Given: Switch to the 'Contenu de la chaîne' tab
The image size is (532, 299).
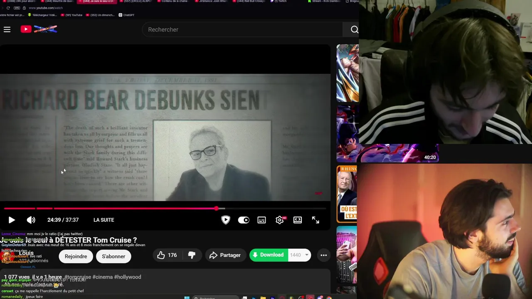Looking at the screenshot, I should click(x=173, y=1).
